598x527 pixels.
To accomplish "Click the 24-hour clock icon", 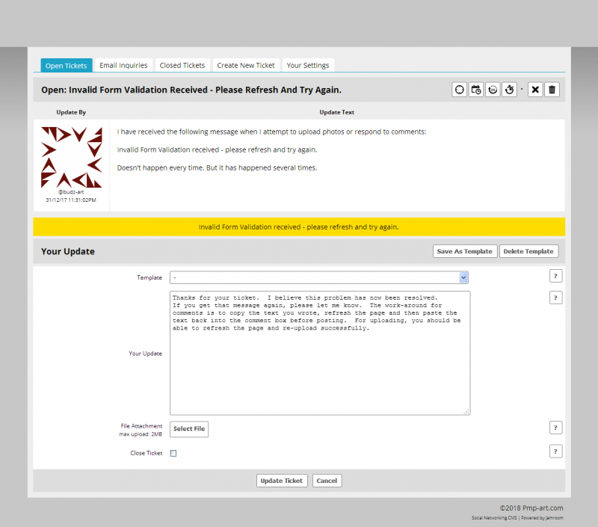I will click(493, 90).
